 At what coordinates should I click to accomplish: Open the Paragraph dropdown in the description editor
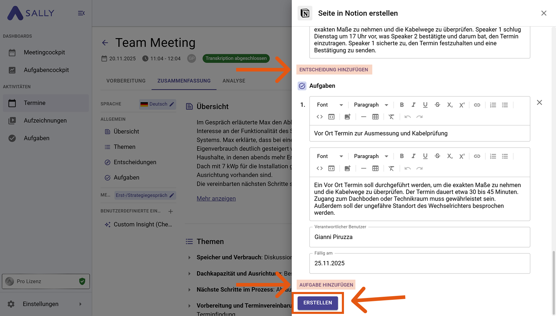coord(371,156)
